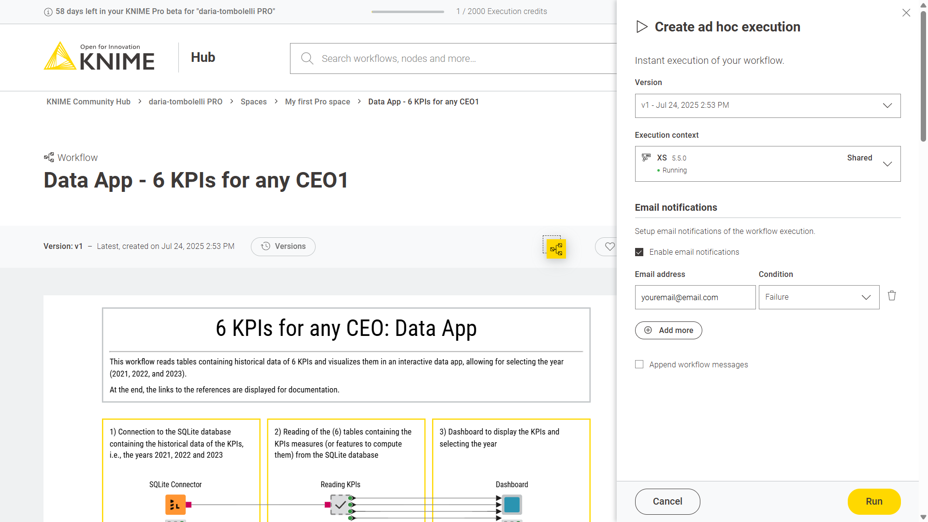928x522 pixels.
Task: Click the Reading KPIs metanode icon
Action: (340, 505)
